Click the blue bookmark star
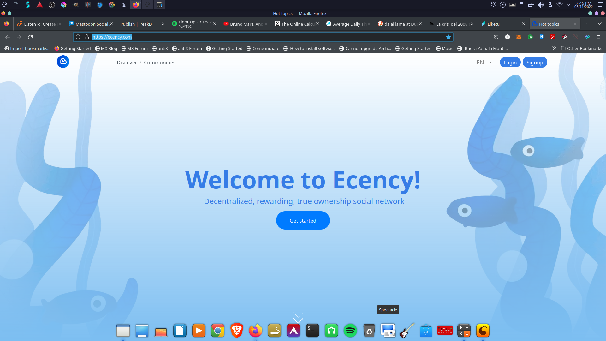Viewport: 606px width, 341px height. 448,37
